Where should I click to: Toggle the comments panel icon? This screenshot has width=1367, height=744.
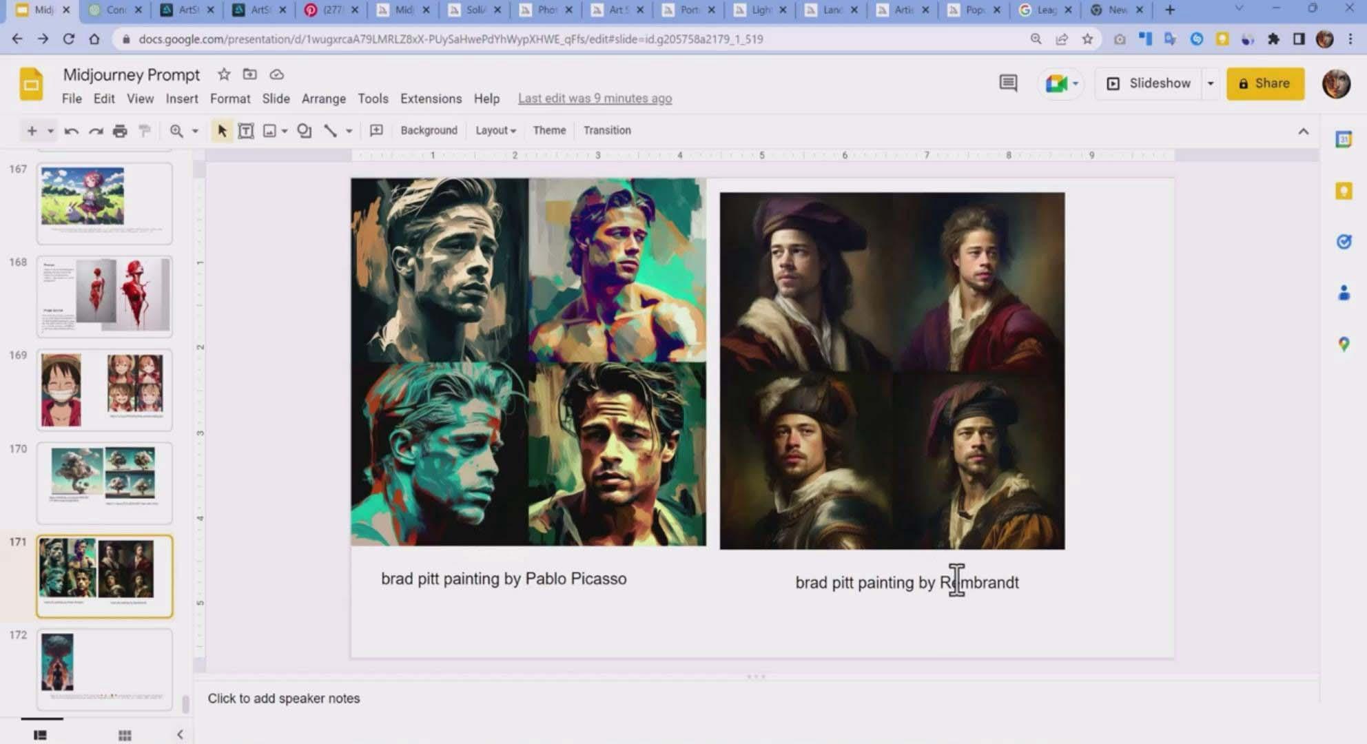(1008, 83)
